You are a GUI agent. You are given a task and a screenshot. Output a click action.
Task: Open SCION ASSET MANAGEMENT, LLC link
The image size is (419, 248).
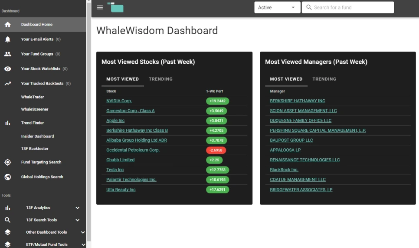tap(303, 111)
